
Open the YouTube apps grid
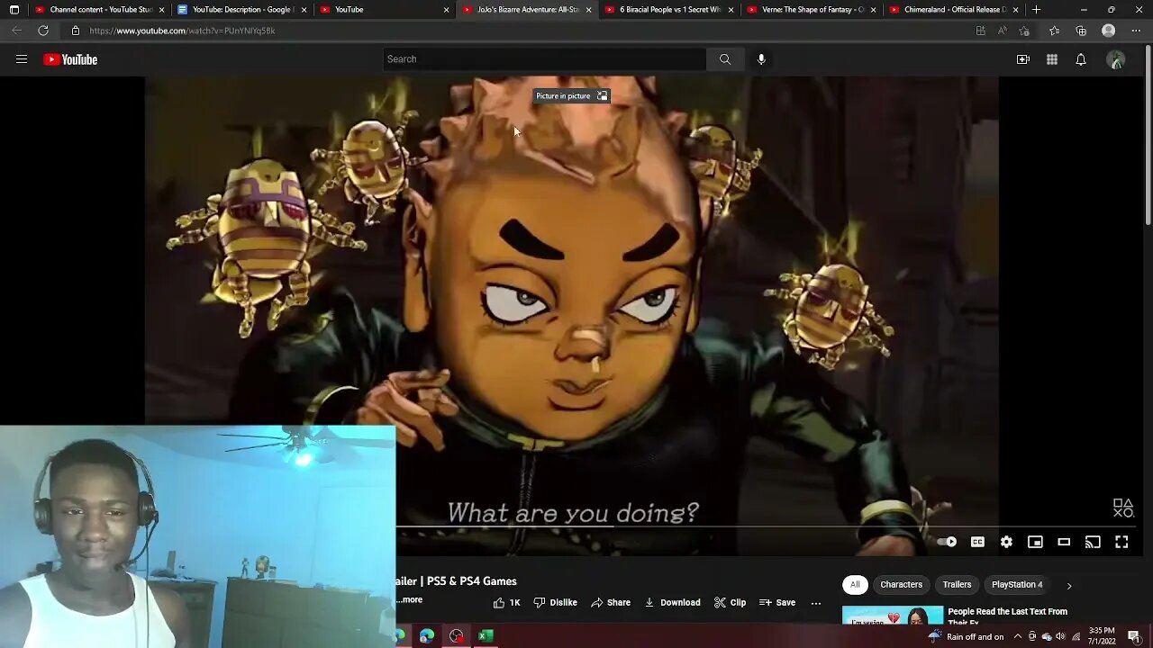[x=1052, y=59]
